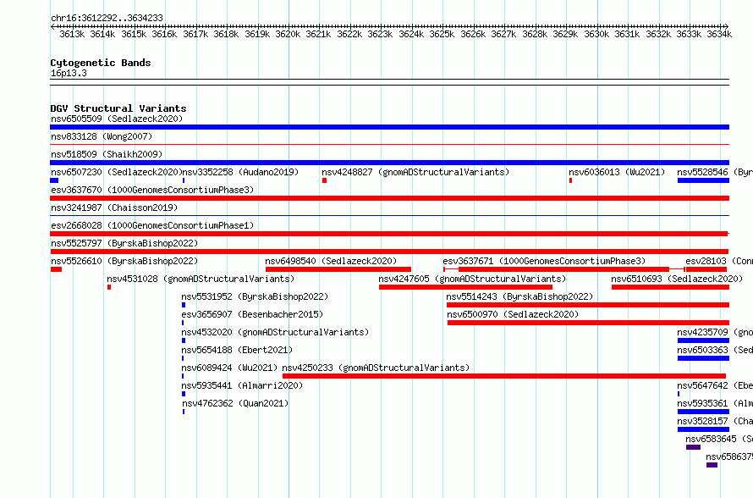Open nsv5514243 (ByrskaBishop2022) label
This screenshot has width=753, height=498.
click(519, 296)
